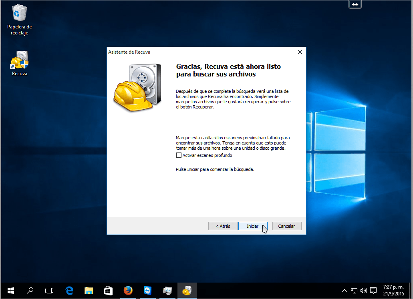Open the volume speaker tray icon
Screen dimensions: 413x299
tap(363, 291)
